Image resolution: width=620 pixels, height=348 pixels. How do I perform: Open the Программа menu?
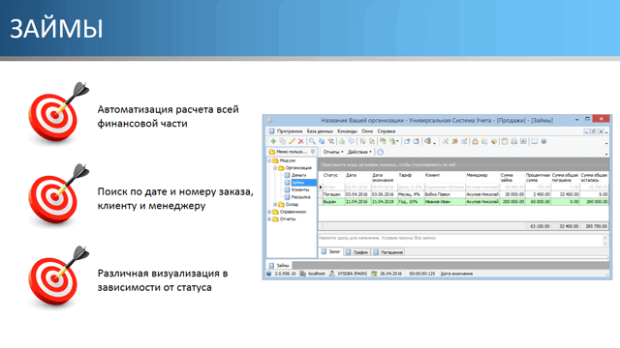coord(290,131)
